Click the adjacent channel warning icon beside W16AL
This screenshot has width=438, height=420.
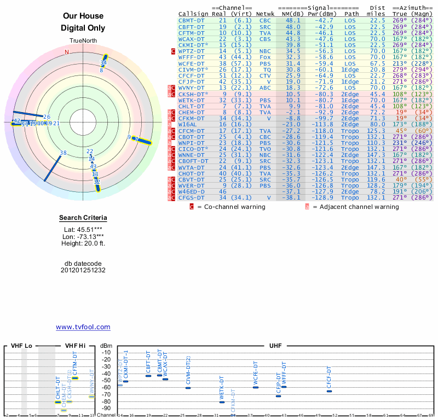point(169,125)
